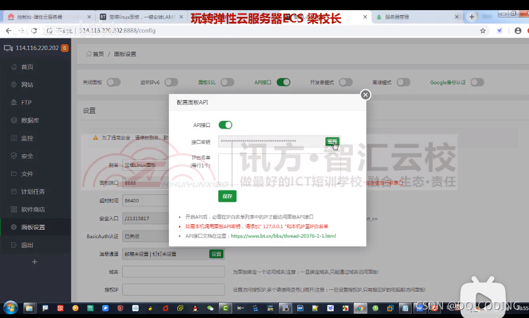This screenshot has width=529, height=318.
Task: Switch to the 宝塔linux面板 browser tab
Action: 142,17
